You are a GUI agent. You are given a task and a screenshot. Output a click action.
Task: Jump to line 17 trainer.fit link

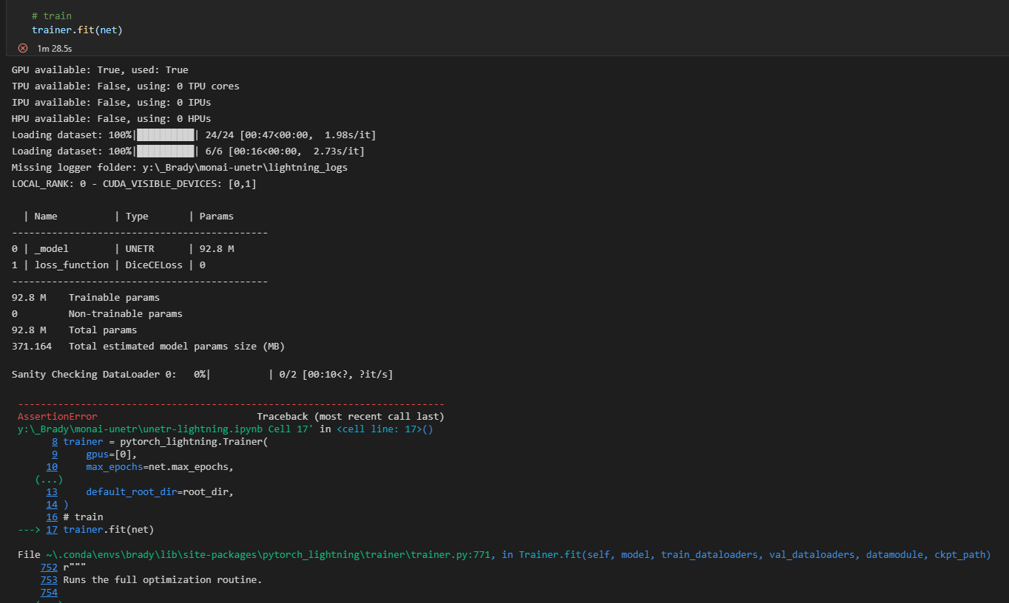point(52,529)
